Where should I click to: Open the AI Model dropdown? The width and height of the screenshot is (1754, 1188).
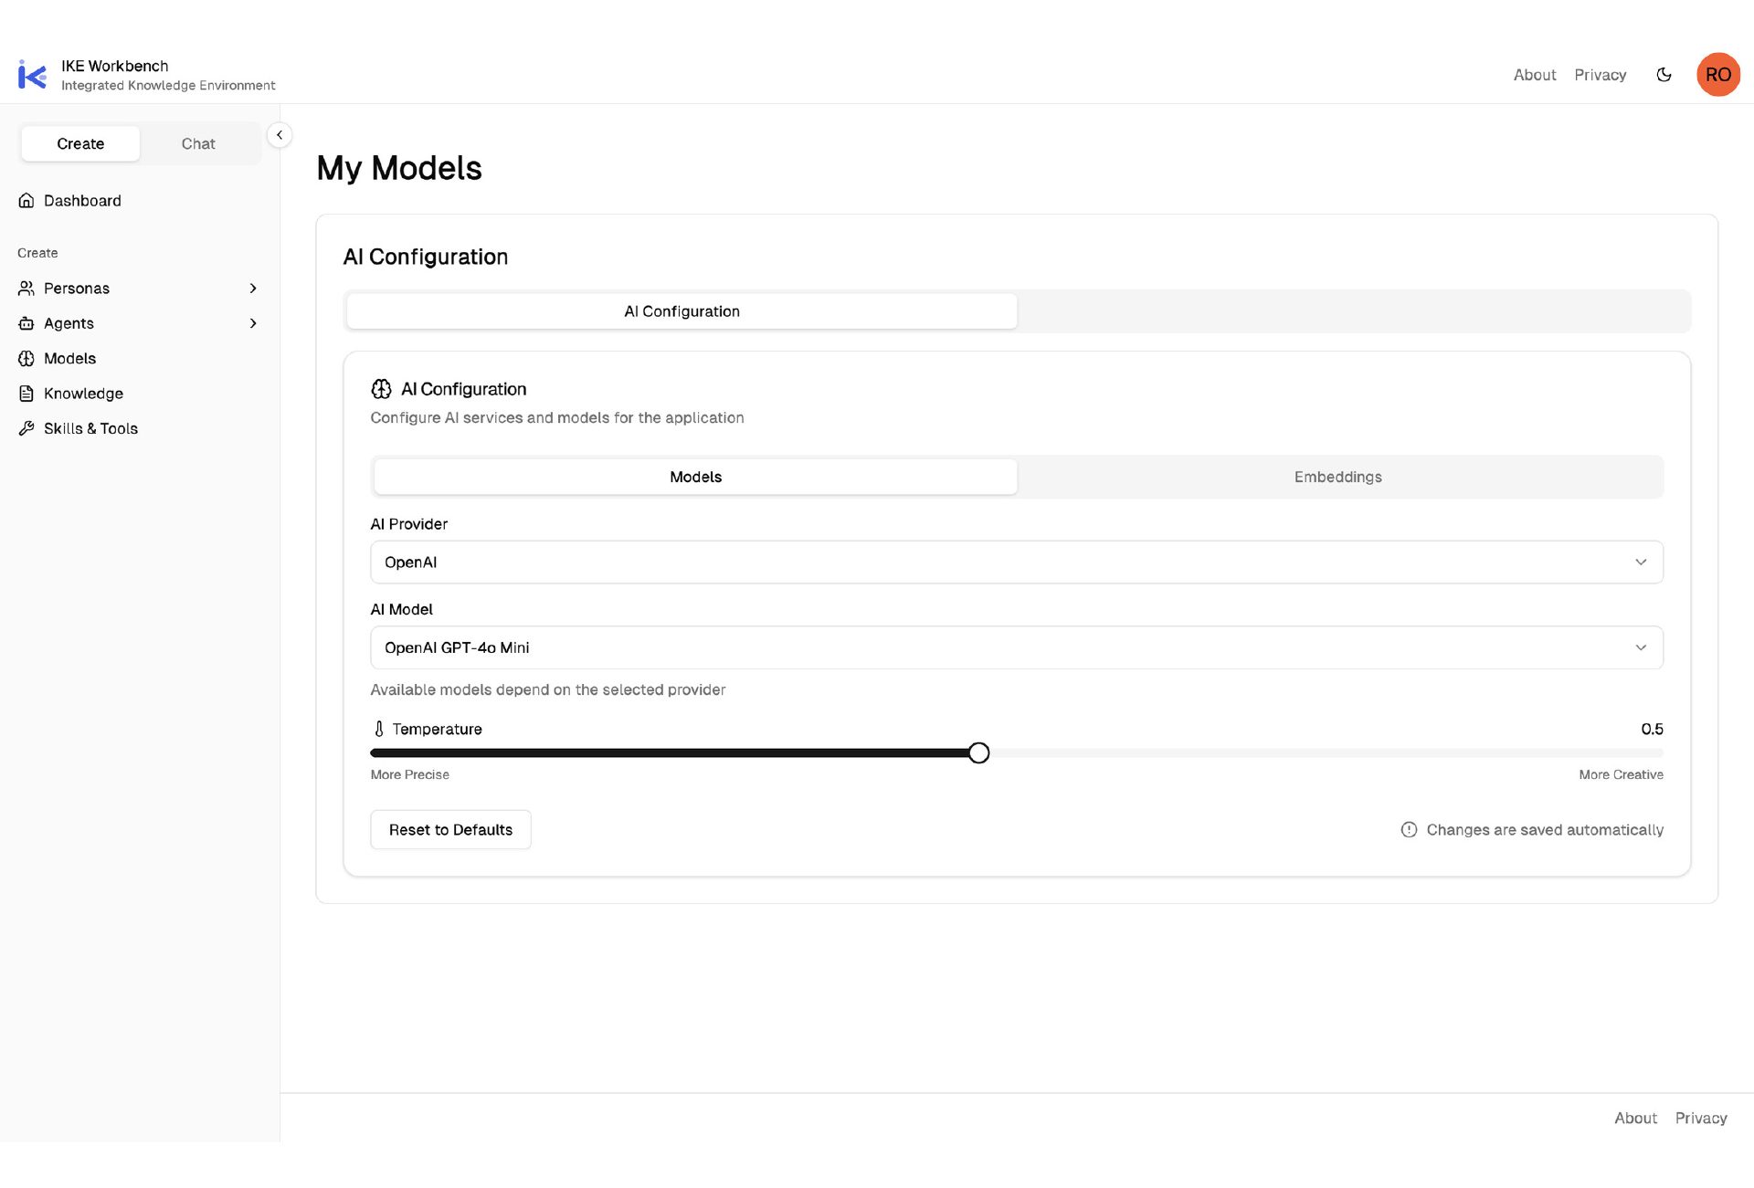1017,647
